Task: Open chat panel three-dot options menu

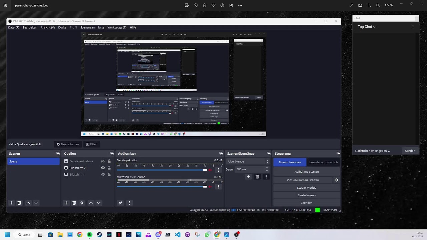Action: (413, 27)
